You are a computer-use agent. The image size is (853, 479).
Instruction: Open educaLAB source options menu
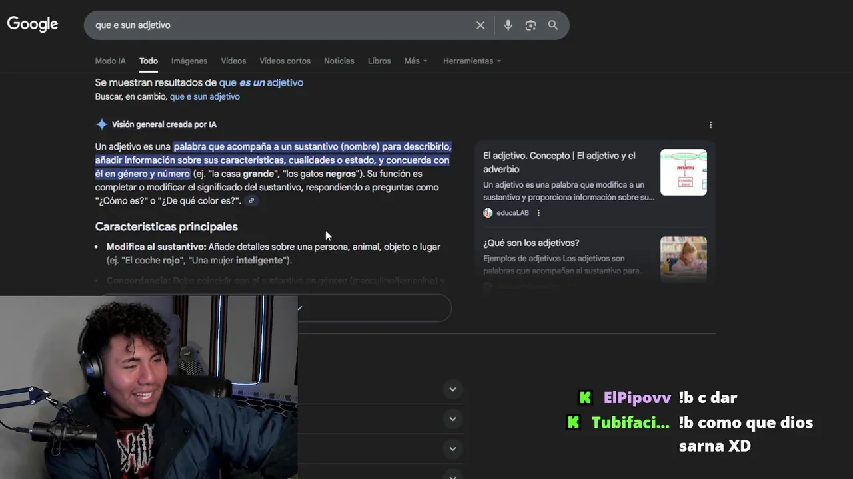tap(538, 213)
